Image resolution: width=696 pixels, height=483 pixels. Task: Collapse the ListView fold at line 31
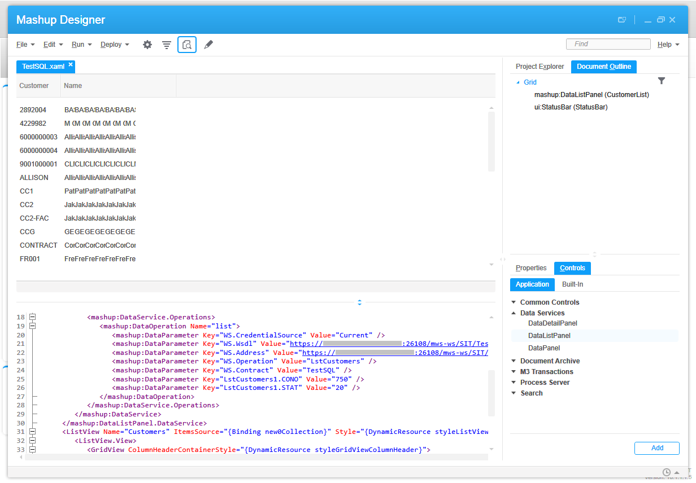32,432
